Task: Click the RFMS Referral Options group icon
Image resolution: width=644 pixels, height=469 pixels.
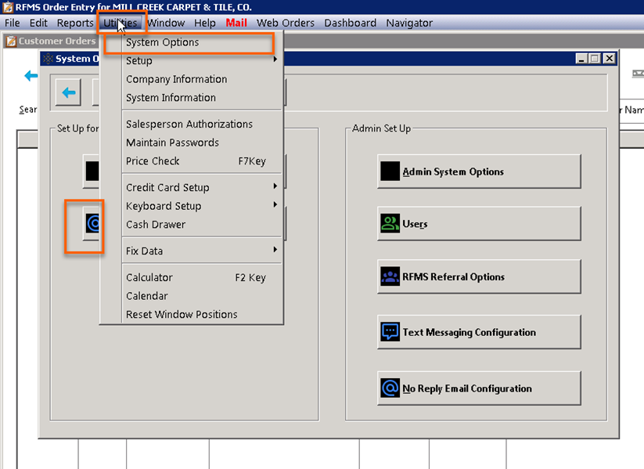Action: (x=391, y=276)
